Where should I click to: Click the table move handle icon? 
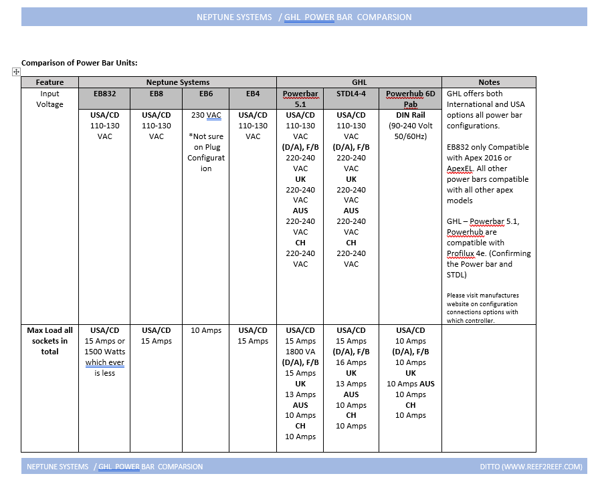[16, 72]
